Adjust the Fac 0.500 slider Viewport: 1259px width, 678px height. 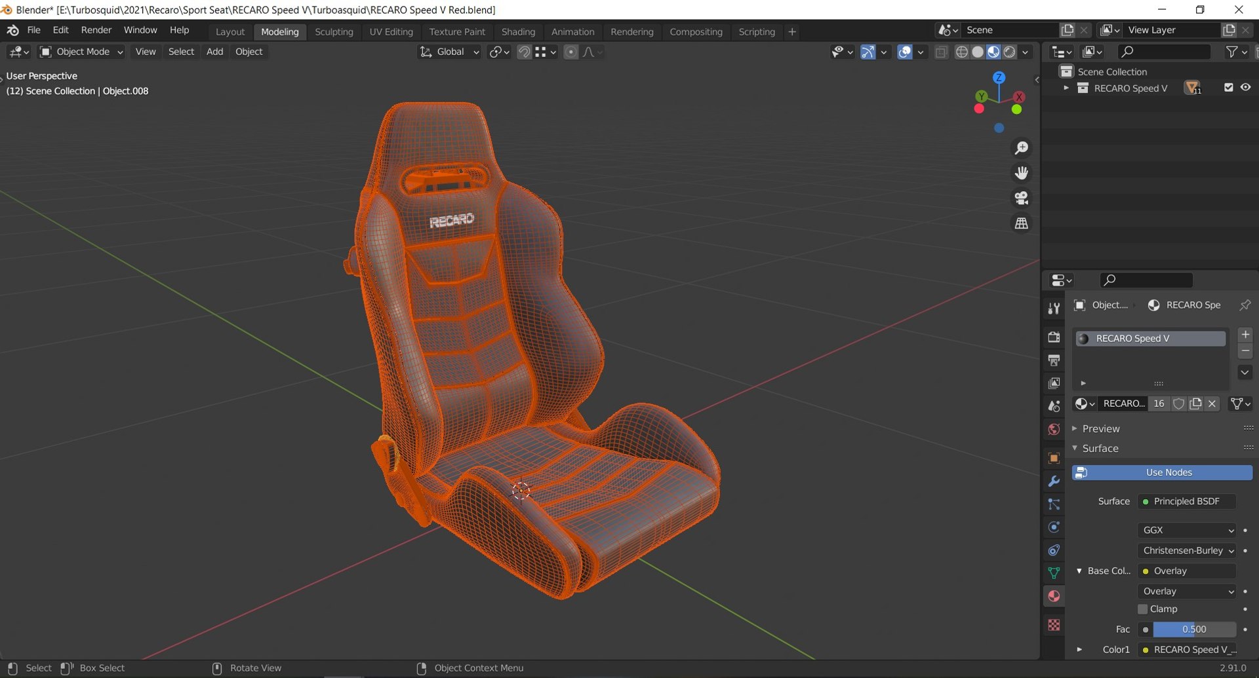(1194, 630)
